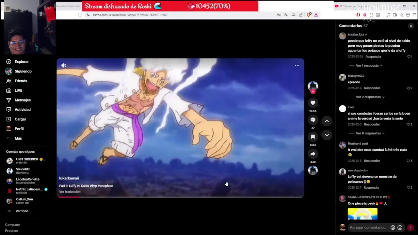Open the emoji picker in the comment box

400,227
